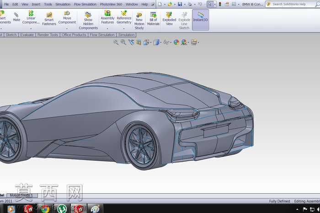Switch to the Evaluate tab
Screen dimensions: 320x213
click(x=27, y=35)
